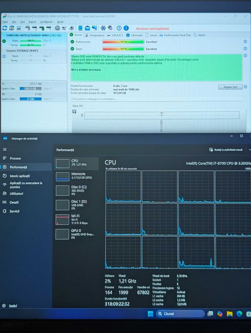
Task: Select the Memorie performance thumbnail
Action: [76, 176]
